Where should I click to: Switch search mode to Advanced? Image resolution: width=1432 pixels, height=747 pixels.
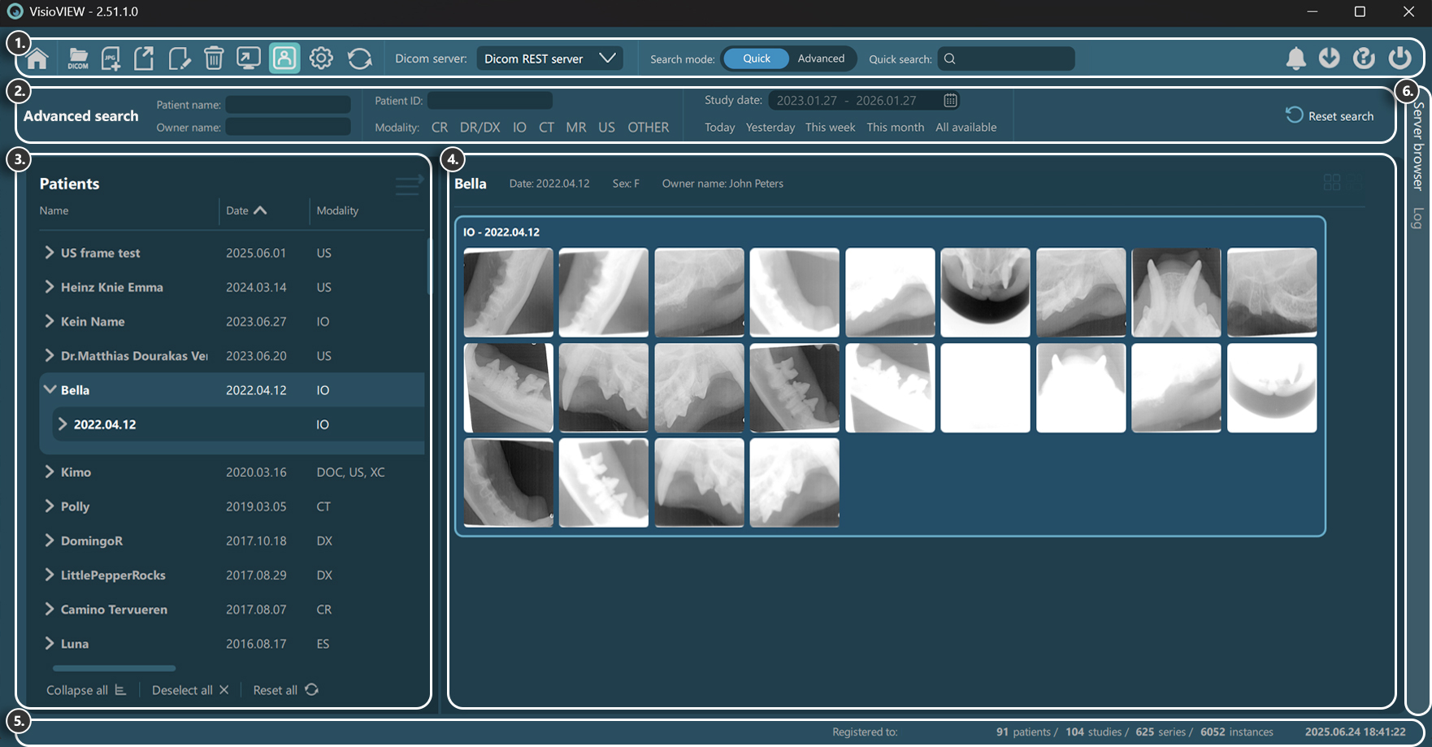tap(821, 59)
